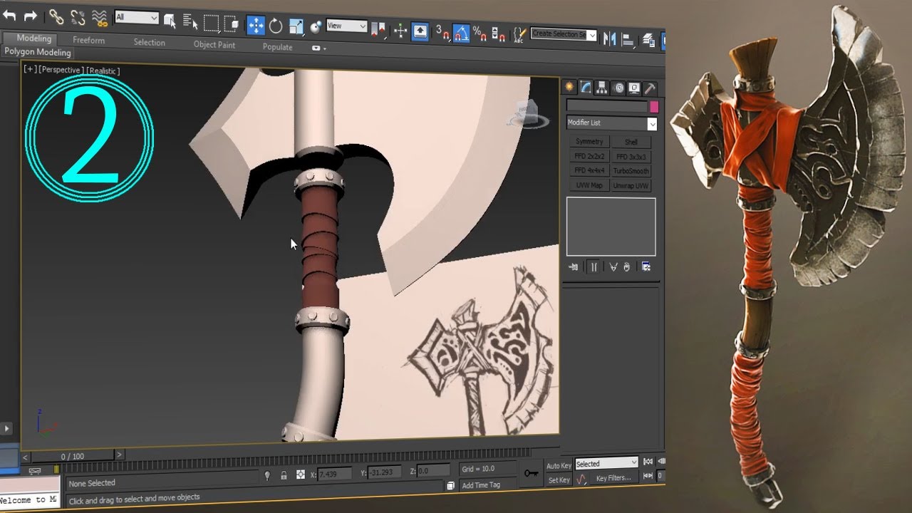Click the Pin Stack icon
Image resolution: width=912 pixels, height=513 pixels.
574,267
